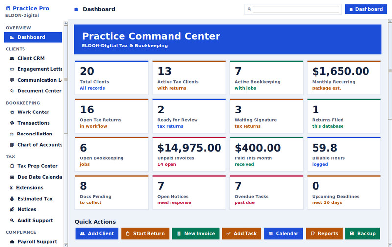Click the Dashboard chart icon in the sidebar
The image size is (392, 247).
pyautogui.click(x=12, y=37)
